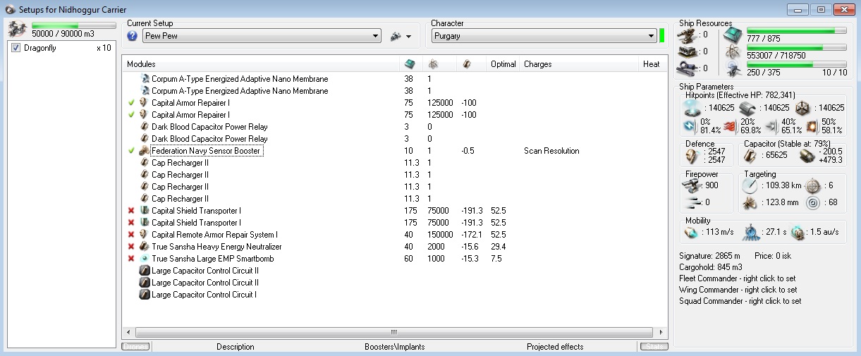Viewport: 861px width, 356px height.
Task: Click the scan resolution icon beside 123.8 mm
Action: (x=750, y=203)
